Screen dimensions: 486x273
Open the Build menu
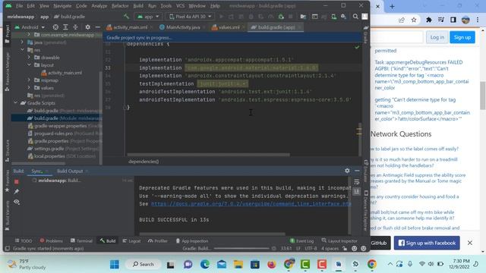pyautogui.click(x=138, y=6)
